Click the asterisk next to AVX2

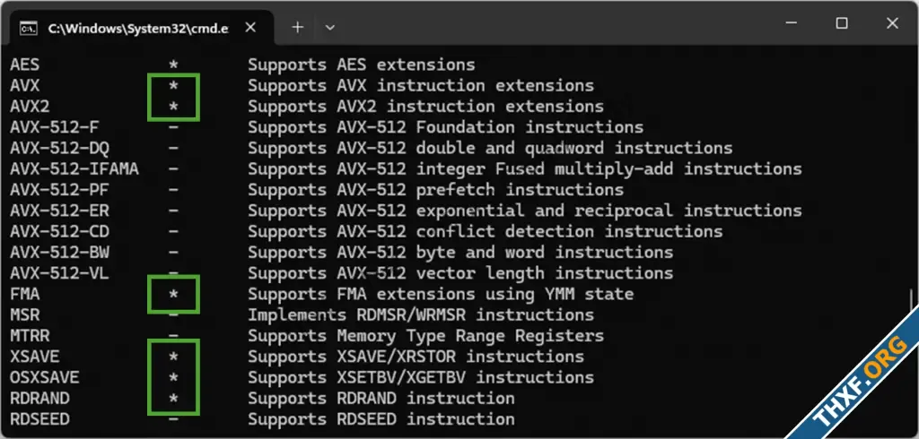click(173, 108)
